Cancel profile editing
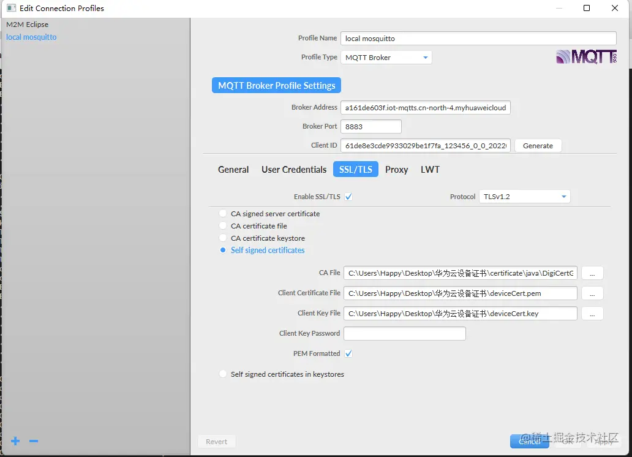Viewport: 632px width, 457px height. coord(530,441)
